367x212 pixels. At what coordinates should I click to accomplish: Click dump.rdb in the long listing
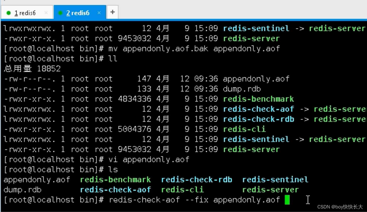(242, 89)
